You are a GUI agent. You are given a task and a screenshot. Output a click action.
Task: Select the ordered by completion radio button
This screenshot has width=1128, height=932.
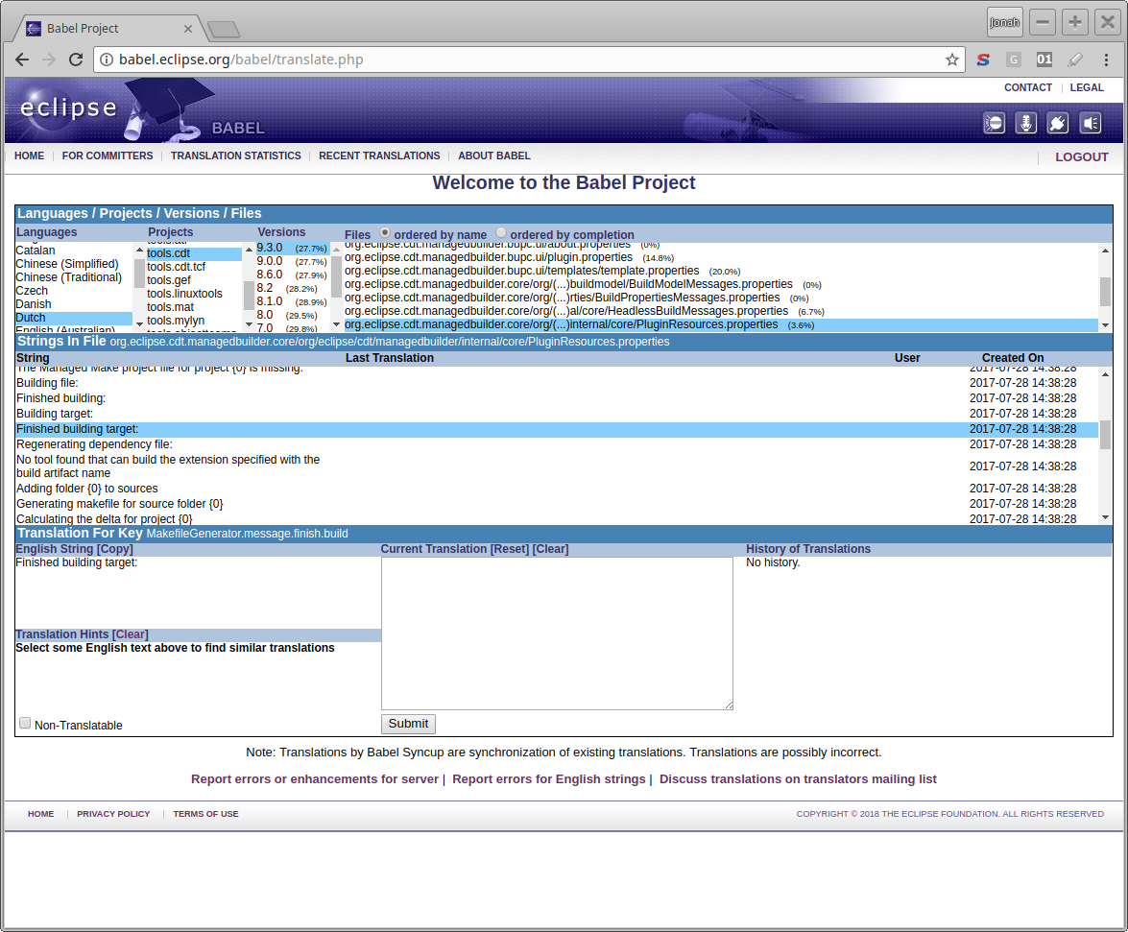(501, 233)
